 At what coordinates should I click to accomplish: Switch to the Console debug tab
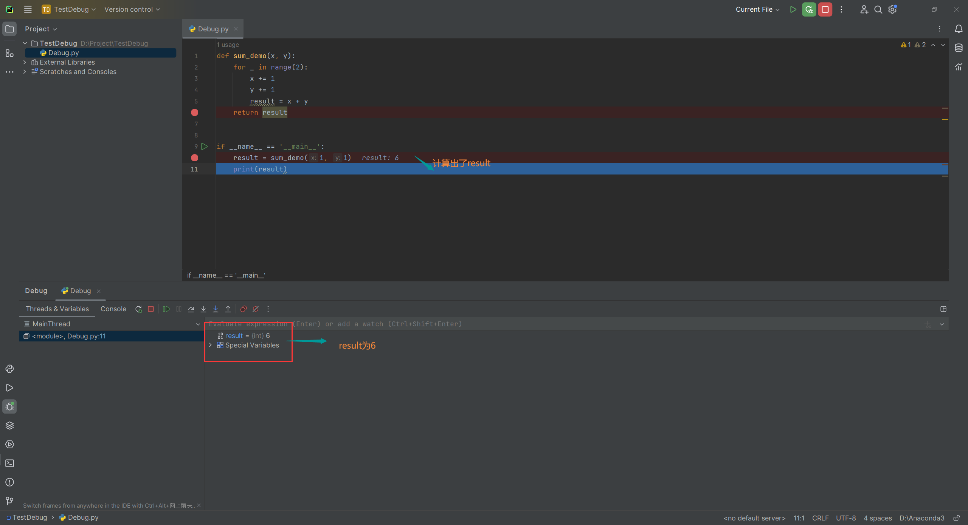coord(113,309)
